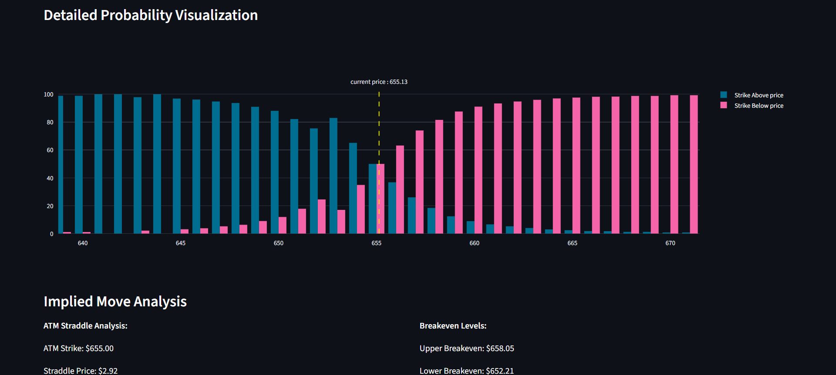The image size is (836, 375).
Task: Click the blue Strike Above legend swatch
Action: 724,95
